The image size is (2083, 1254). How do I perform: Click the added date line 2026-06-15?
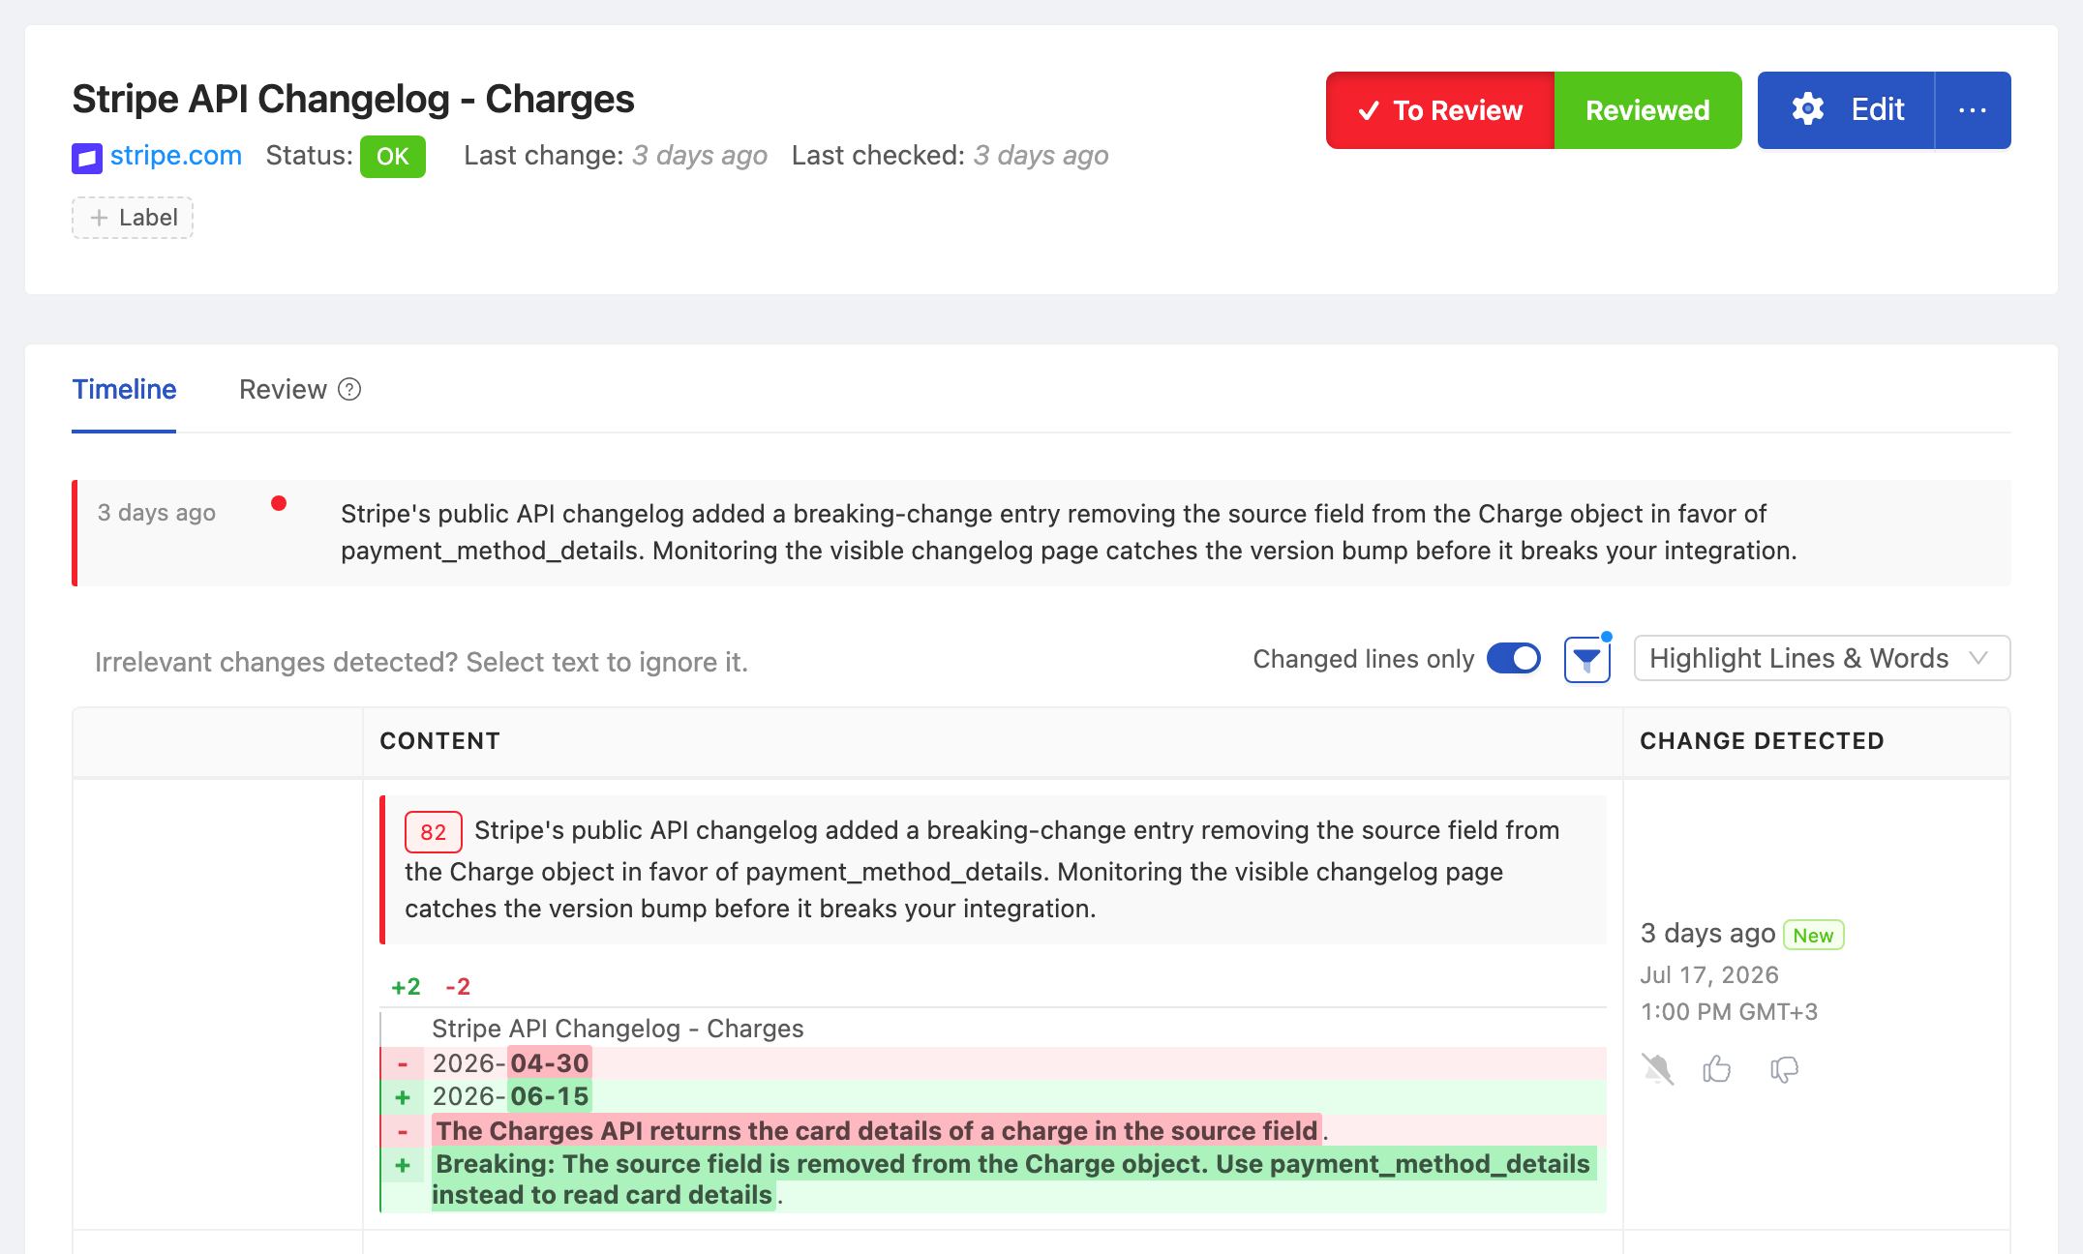coord(993,1097)
